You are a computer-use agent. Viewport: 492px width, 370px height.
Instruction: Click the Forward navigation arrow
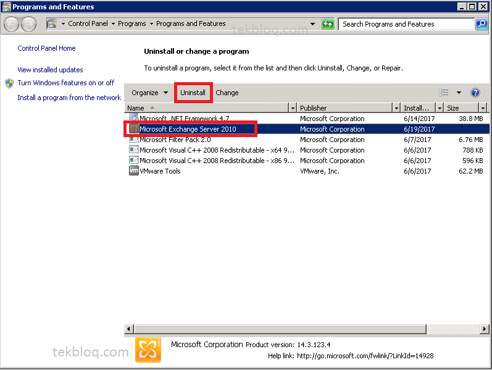(28, 24)
